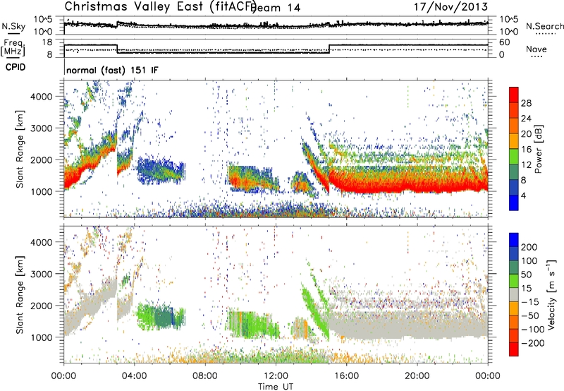Click the date '17/Nov/2013'
This screenshot has width=564, height=391.
point(450,6)
